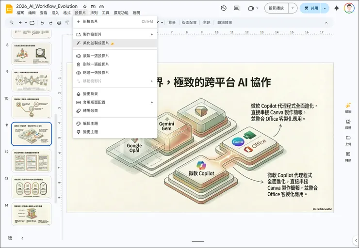
Task: Open new slide layout dropdown arrow
Action: [26, 23]
